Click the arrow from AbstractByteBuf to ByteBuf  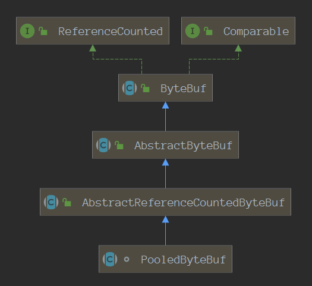click(166, 117)
